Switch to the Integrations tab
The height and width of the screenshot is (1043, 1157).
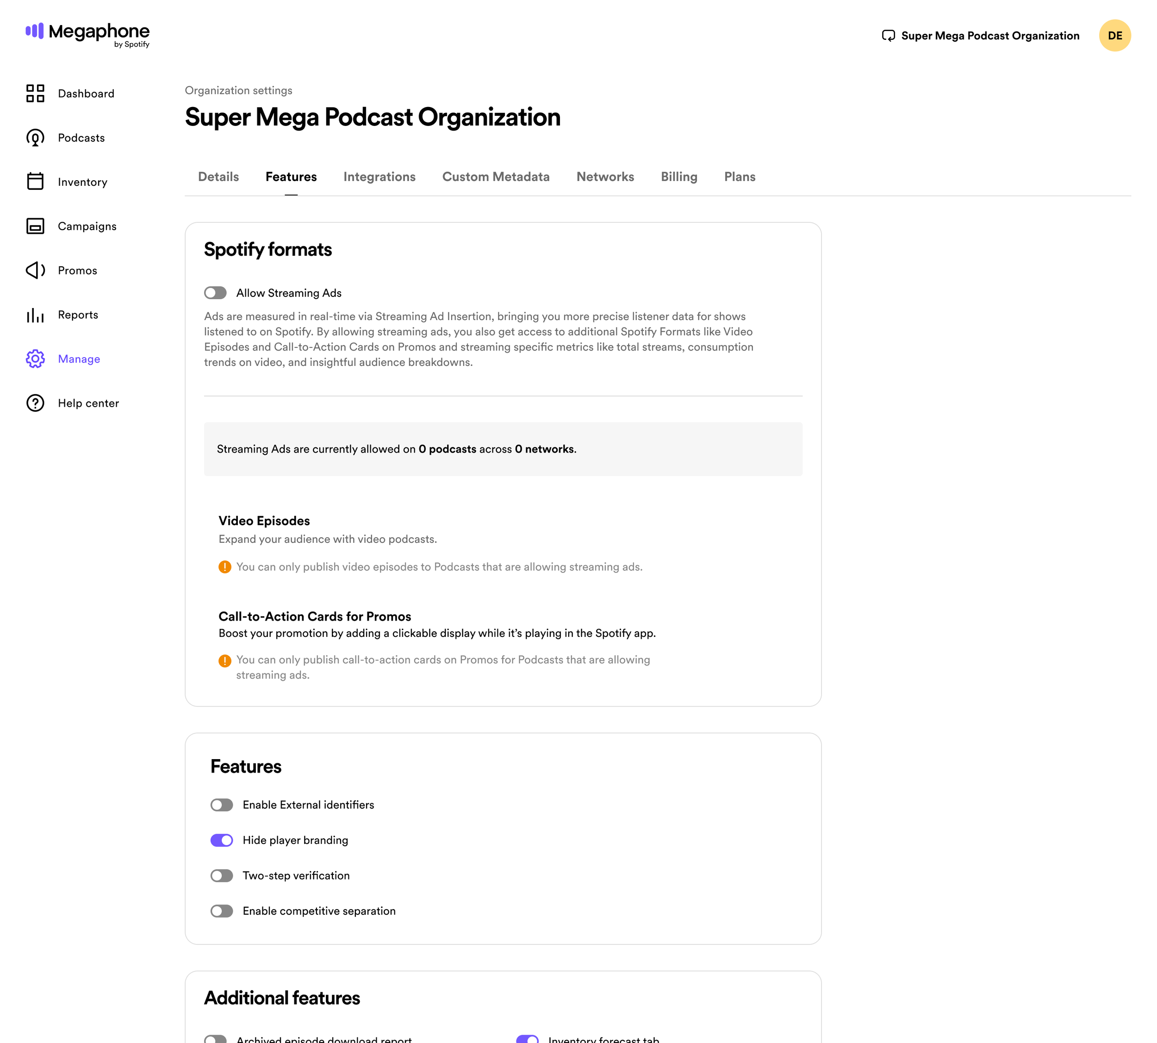(379, 176)
